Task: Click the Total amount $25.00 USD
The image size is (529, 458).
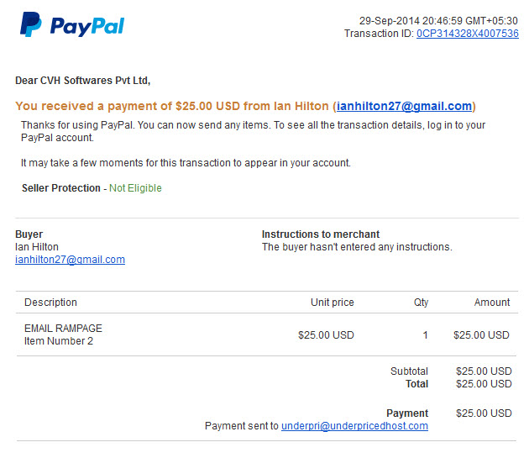Action: coord(484,384)
